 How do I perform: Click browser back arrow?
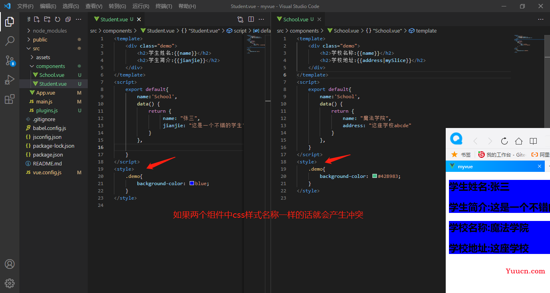point(475,141)
